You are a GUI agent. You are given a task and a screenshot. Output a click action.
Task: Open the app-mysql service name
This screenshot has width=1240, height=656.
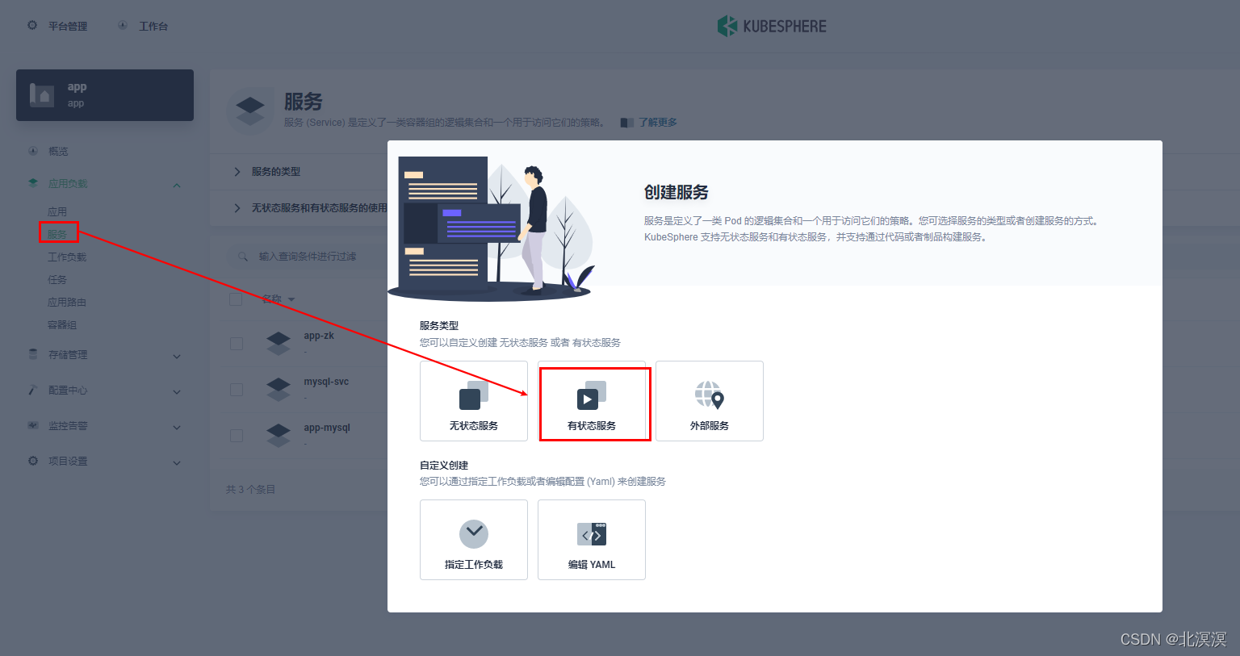click(327, 428)
